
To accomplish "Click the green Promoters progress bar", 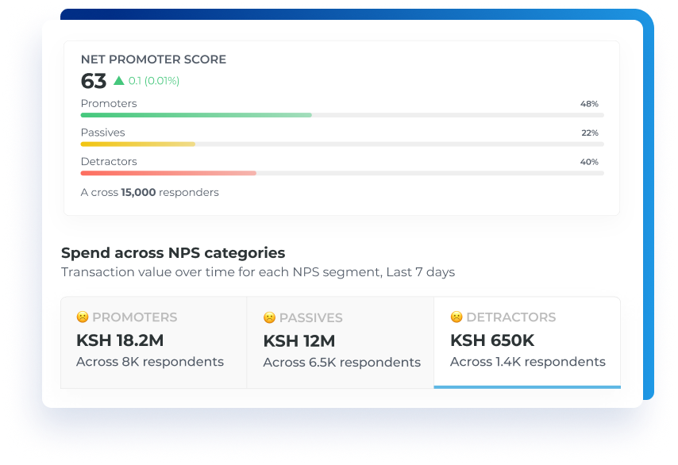I will click(x=196, y=115).
